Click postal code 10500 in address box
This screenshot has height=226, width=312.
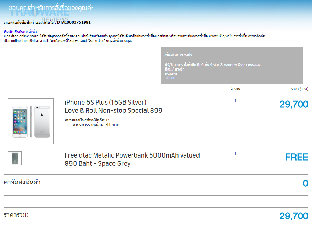click(x=170, y=78)
